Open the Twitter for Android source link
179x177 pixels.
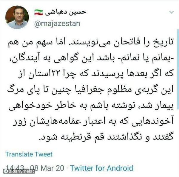[102, 168]
